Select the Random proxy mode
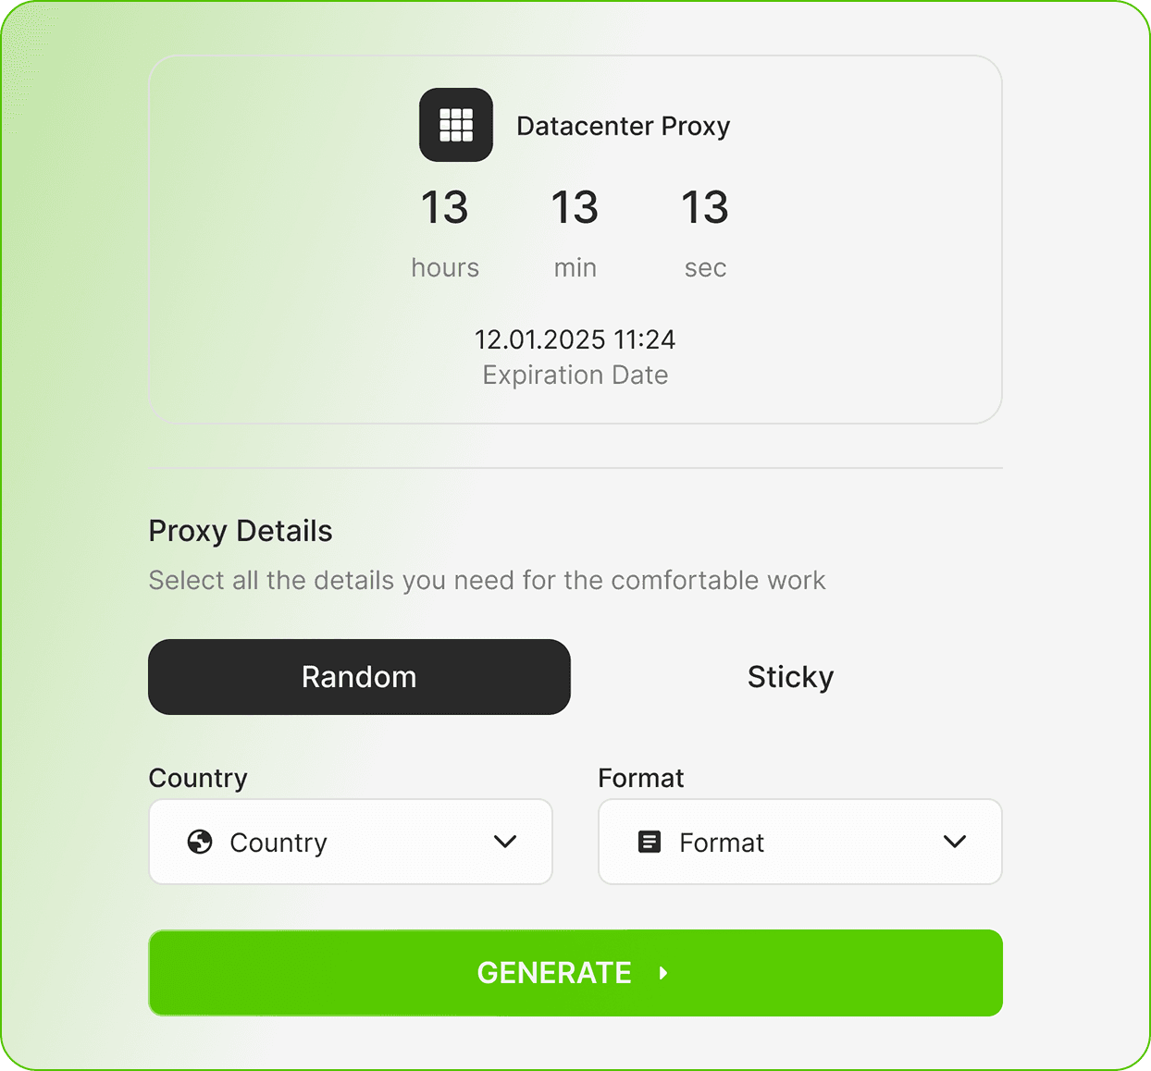This screenshot has width=1151, height=1071. pyautogui.click(x=359, y=677)
